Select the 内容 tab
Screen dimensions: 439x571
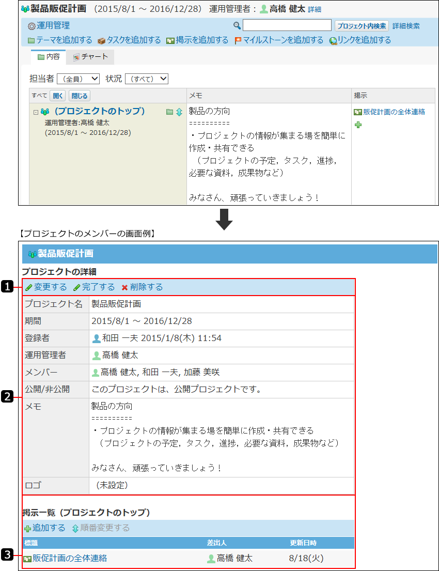(x=49, y=57)
